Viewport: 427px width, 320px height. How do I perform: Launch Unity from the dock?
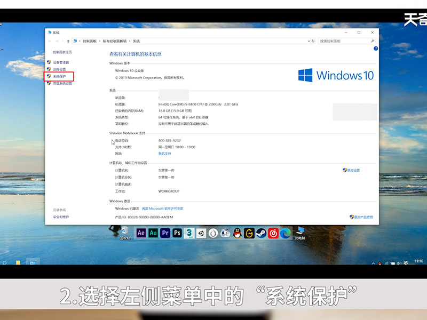[201, 233]
